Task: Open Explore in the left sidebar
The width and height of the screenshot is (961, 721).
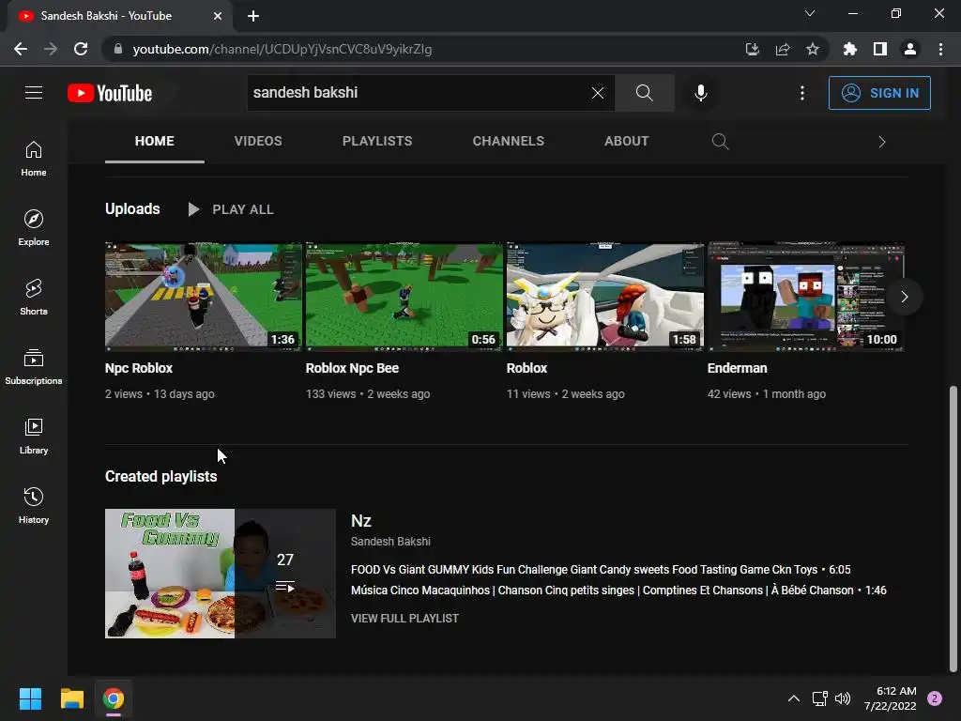Action: coord(34,228)
